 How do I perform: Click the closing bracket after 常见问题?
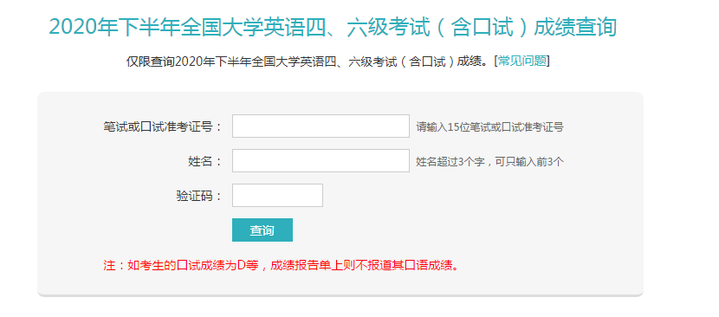point(548,61)
